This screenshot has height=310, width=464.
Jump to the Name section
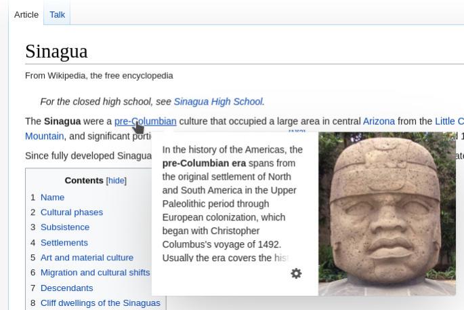(52, 197)
